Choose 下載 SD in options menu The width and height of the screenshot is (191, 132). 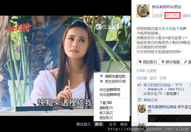[106, 103]
